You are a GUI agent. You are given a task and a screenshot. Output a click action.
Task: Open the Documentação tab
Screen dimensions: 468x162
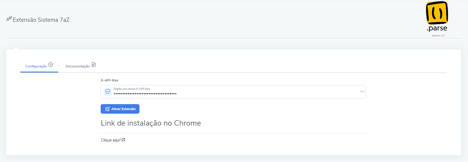pyautogui.click(x=81, y=66)
